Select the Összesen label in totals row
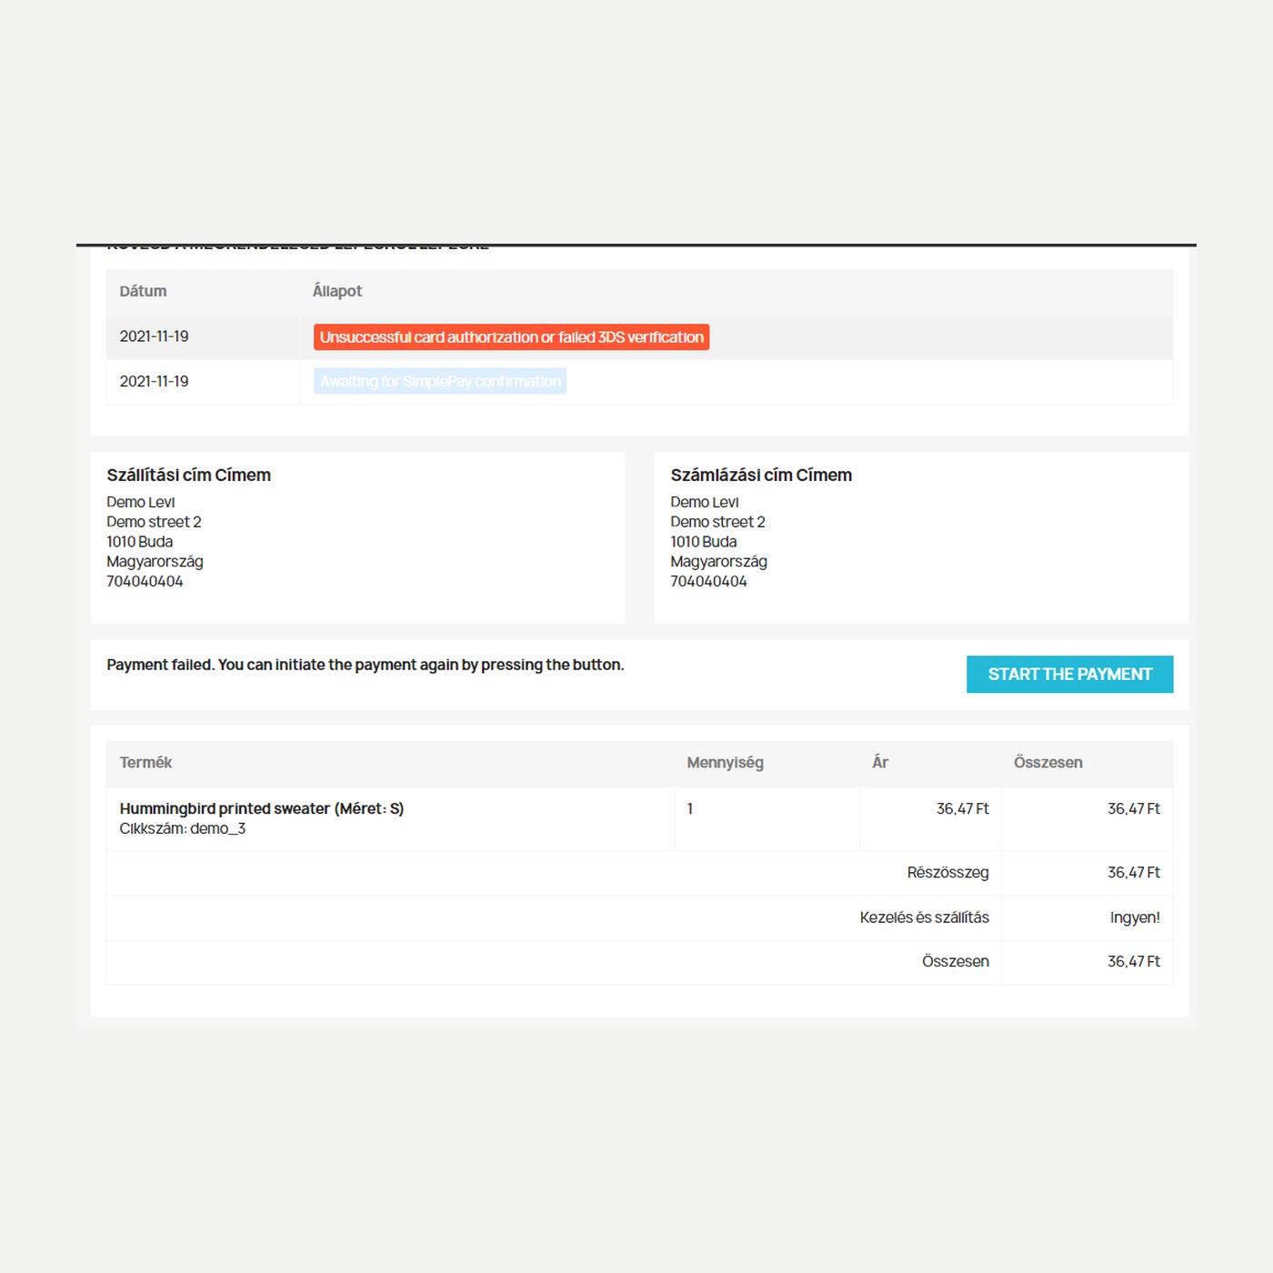Image resolution: width=1273 pixels, height=1273 pixels. pyautogui.click(x=955, y=961)
